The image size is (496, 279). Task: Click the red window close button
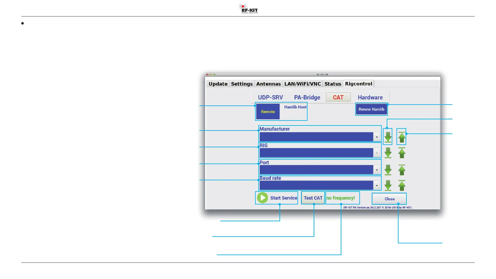207,75
